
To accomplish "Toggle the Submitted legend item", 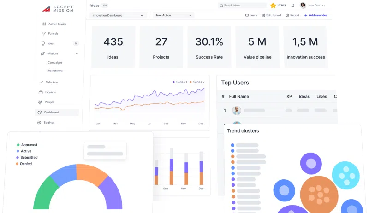I will point(27,158).
